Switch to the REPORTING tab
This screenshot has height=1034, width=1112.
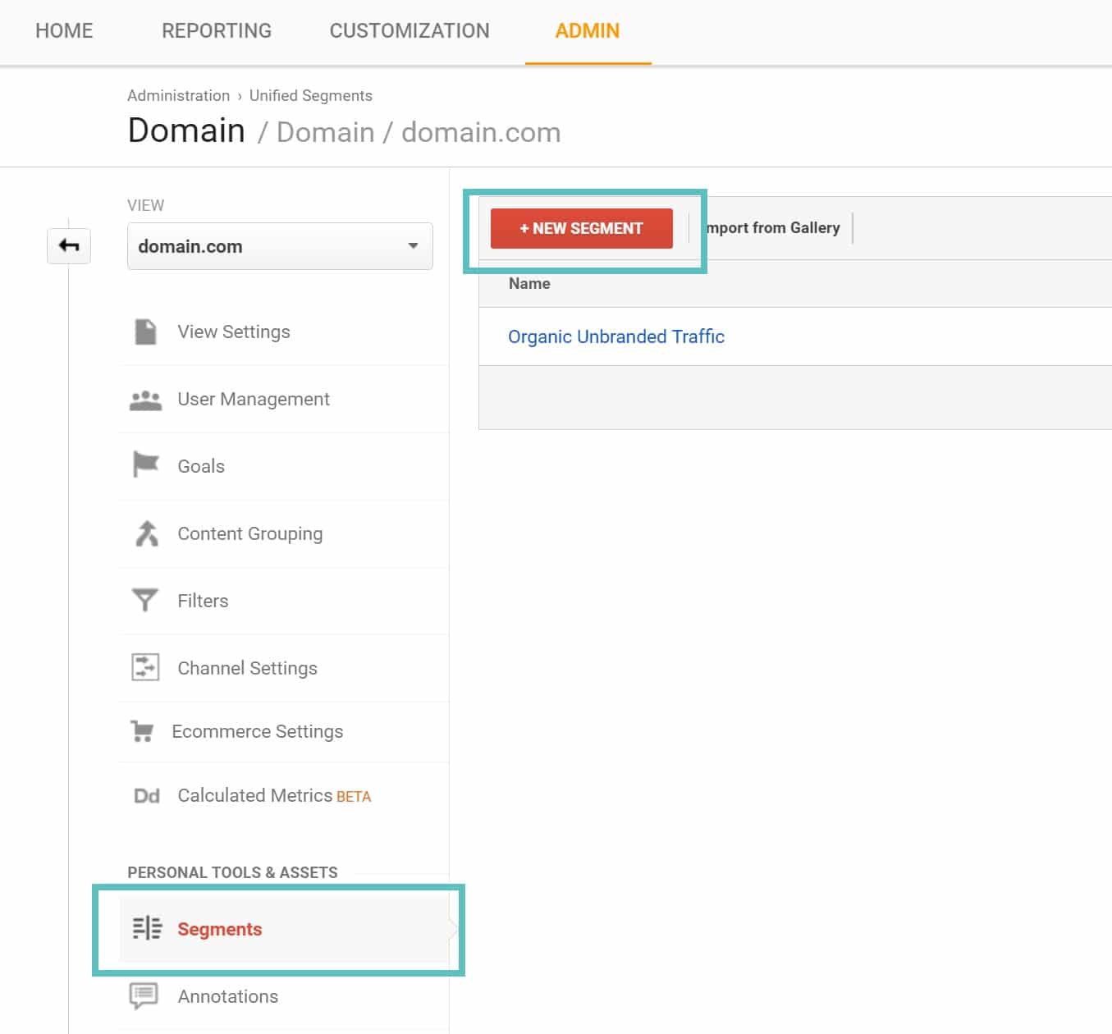pyautogui.click(x=216, y=30)
